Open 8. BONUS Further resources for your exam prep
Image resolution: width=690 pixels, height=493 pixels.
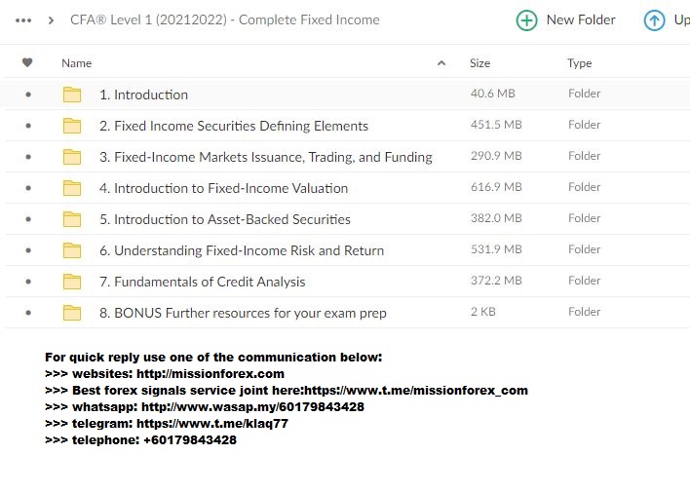coord(243,313)
